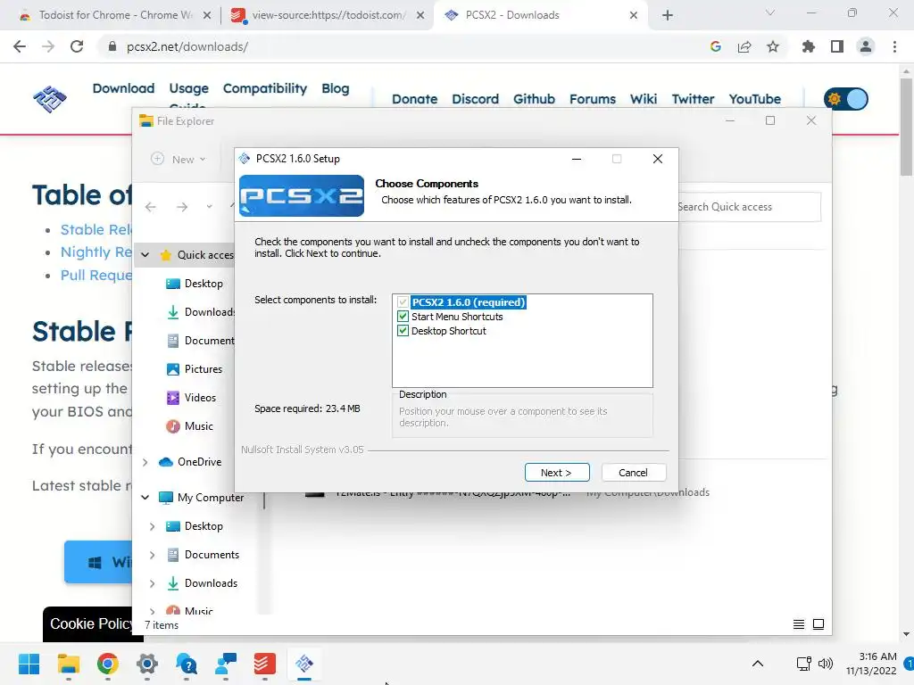Expand Downloads under My Computer
The image size is (914, 685).
pos(152,583)
